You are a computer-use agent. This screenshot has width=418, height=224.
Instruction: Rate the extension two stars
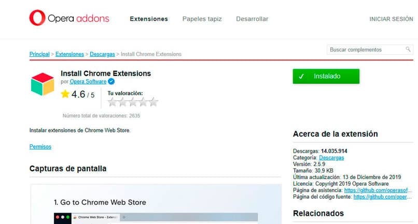122,102
